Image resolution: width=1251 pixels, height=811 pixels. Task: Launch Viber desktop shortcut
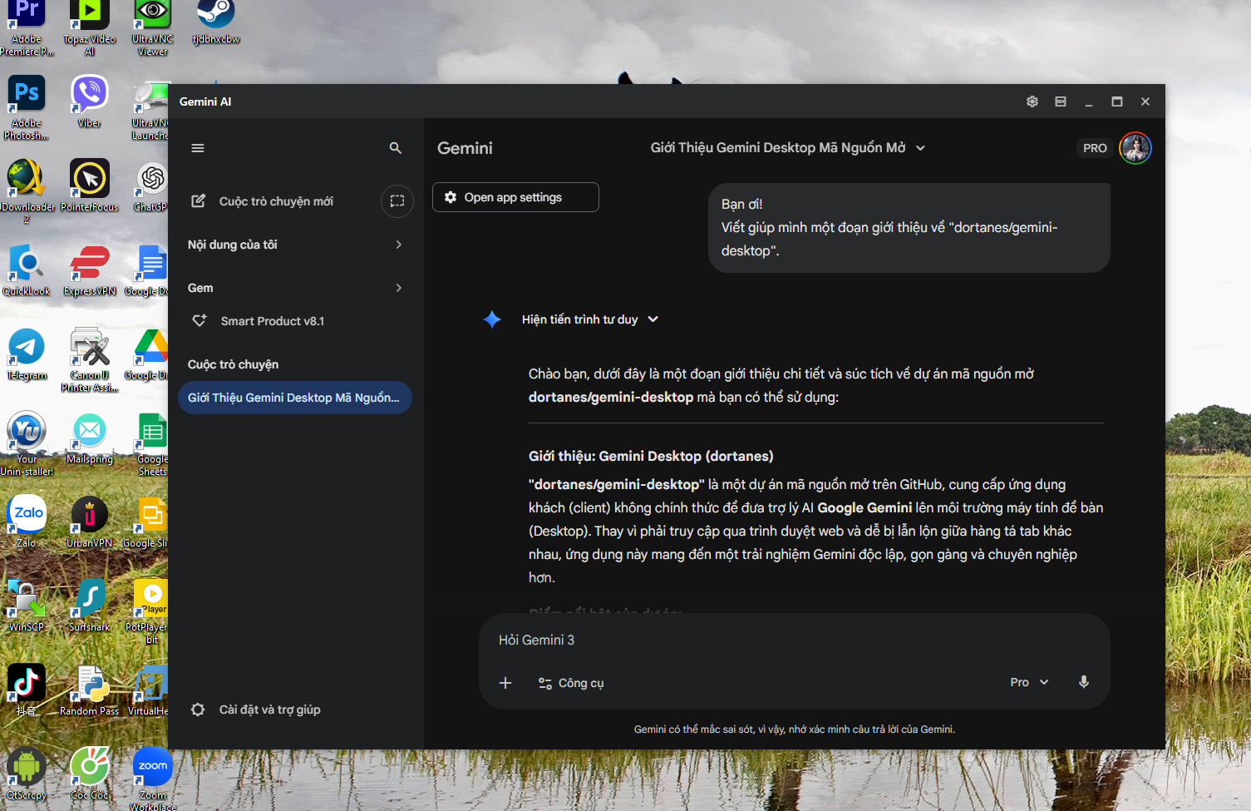coord(90,101)
